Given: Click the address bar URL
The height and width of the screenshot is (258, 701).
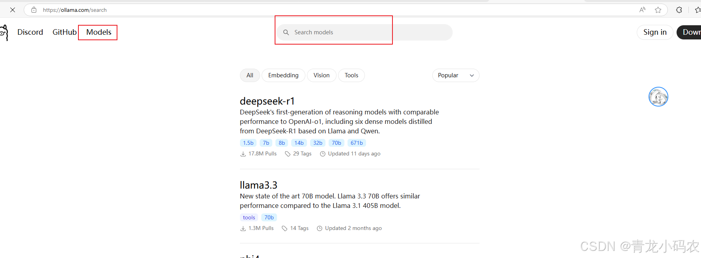Looking at the screenshot, I should click(75, 10).
